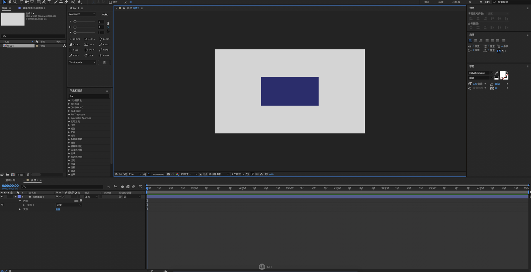Select the 标准 workspace
The image size is (531, 272).
[x=441, y=2]
